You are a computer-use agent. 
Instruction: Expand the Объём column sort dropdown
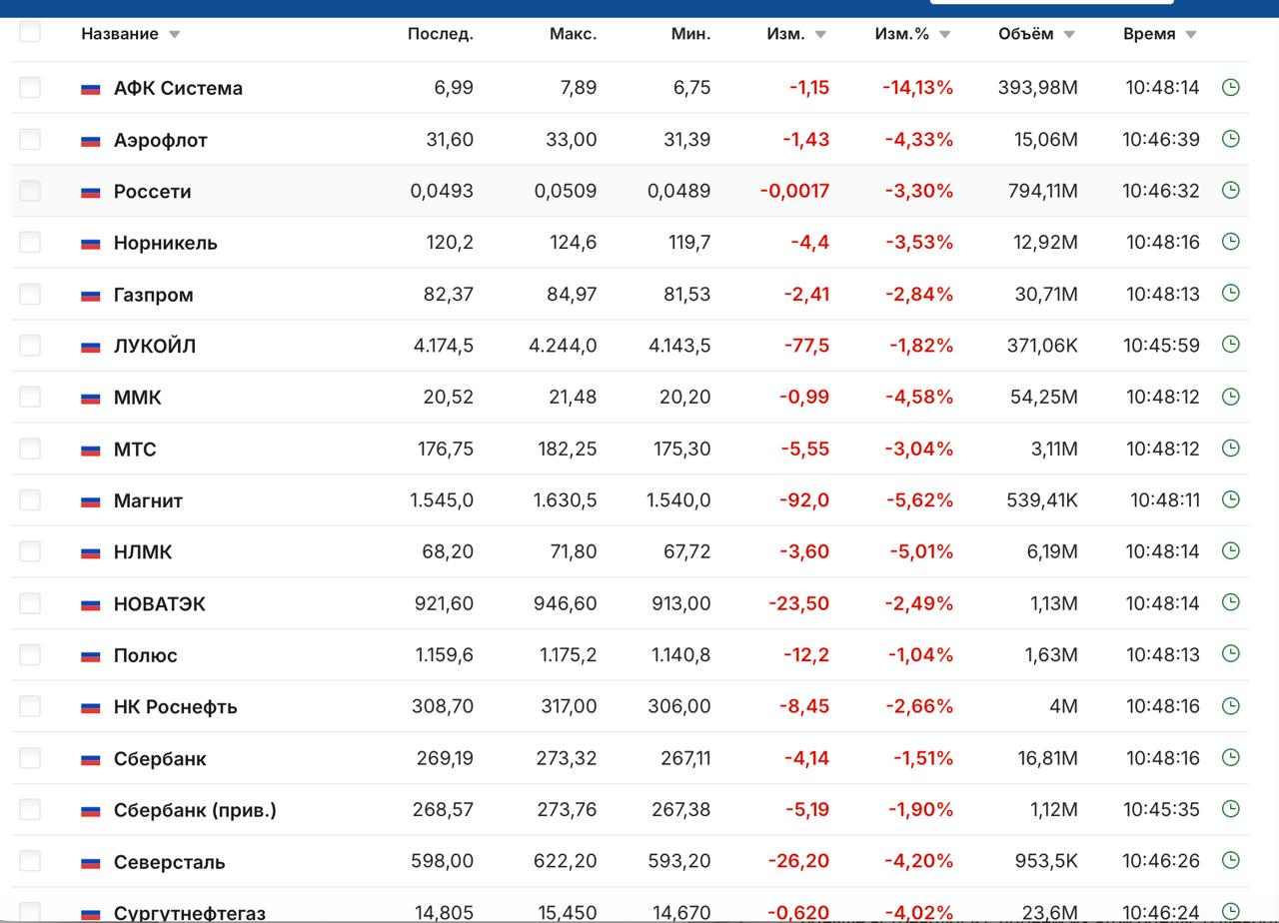click(1068, 34)
